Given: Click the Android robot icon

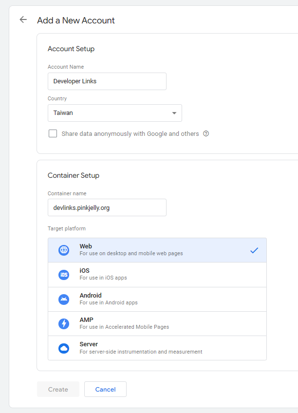Looking at the screenshot, I should [x=64, y=300].
